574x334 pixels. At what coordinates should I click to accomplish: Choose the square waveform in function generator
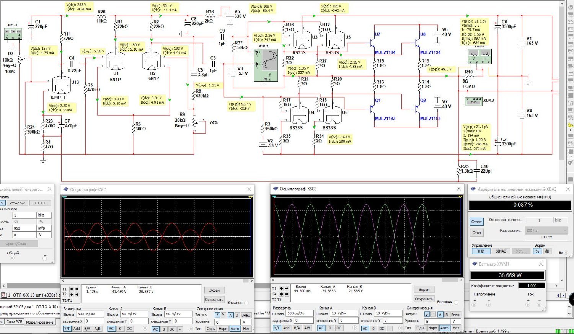40,203
